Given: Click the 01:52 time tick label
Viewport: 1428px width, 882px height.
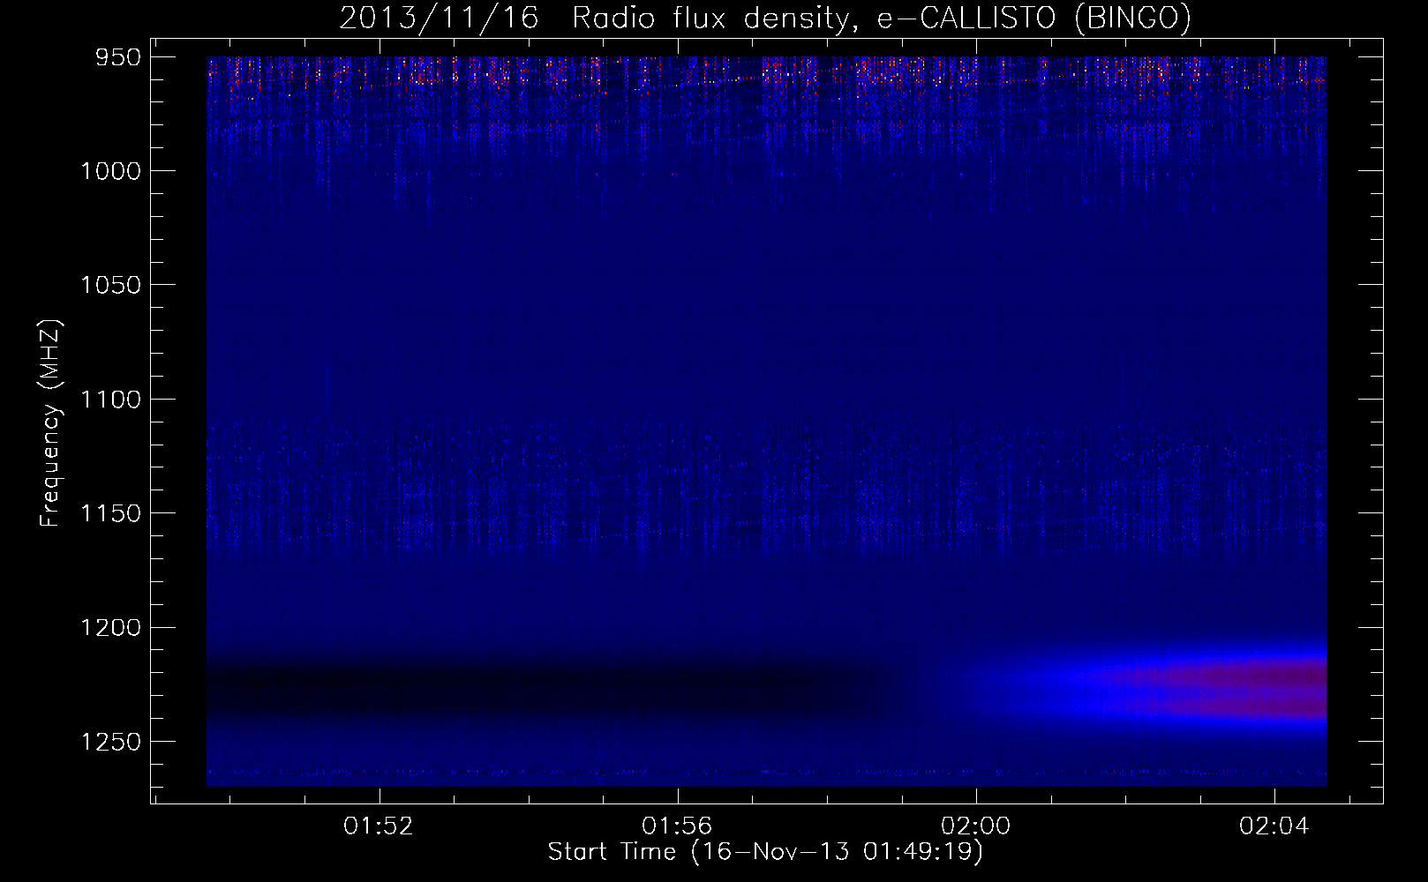Looking at the screenshot, I should [379, 826].
